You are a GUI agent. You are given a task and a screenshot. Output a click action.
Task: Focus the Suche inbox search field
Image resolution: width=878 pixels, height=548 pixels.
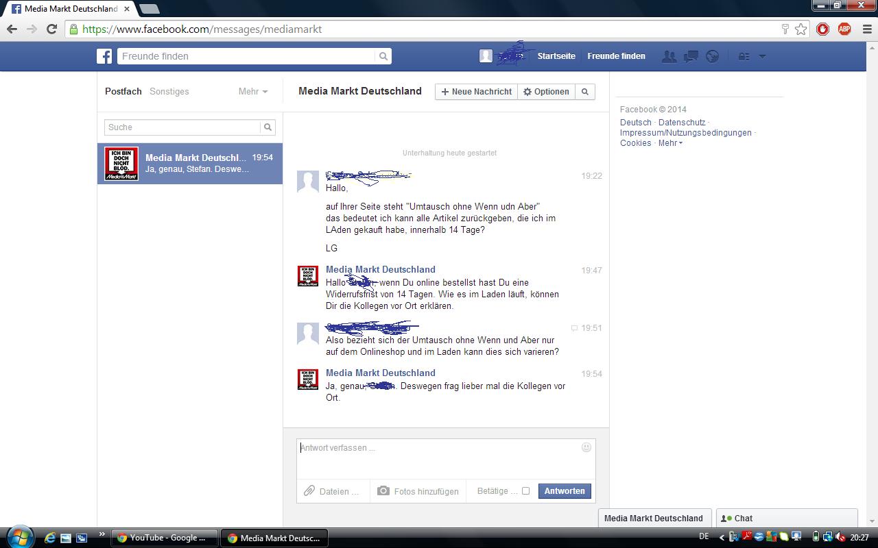coord(182,127)
